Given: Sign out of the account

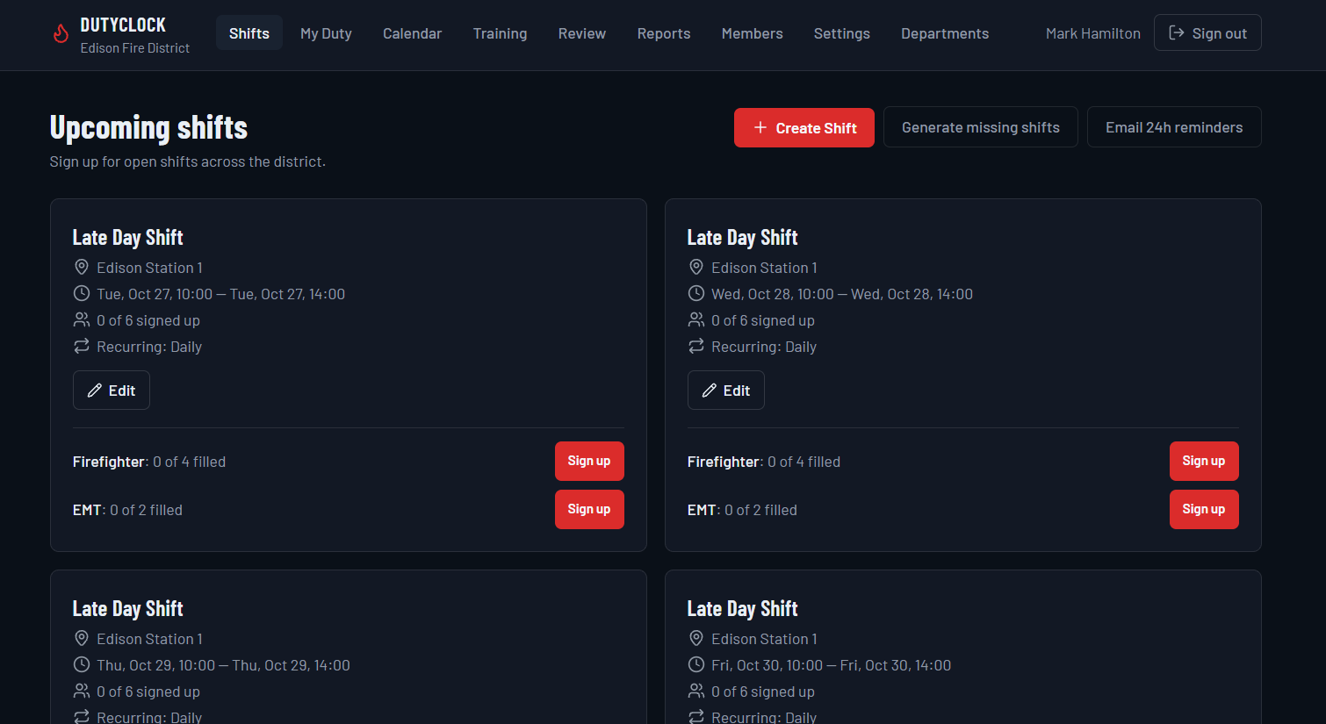Looking at the screenshot, I should (x=1207, y=33).
